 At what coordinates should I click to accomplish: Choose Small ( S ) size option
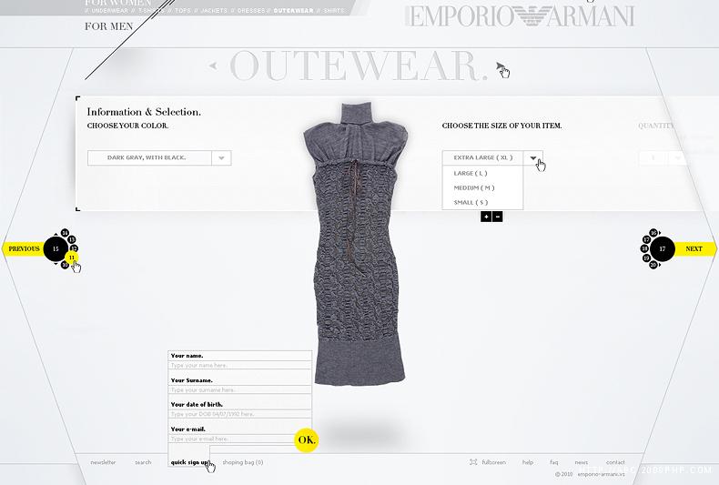471,203
